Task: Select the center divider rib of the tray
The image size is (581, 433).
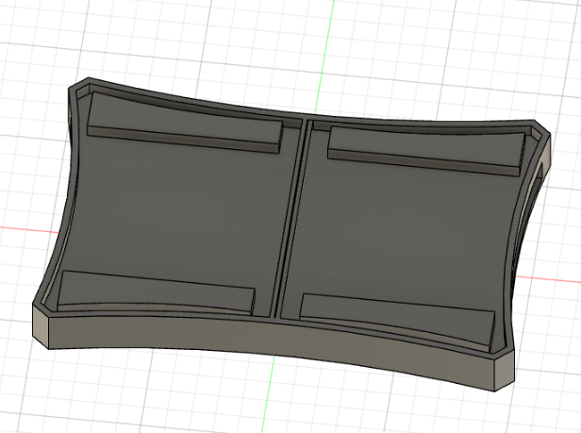Action: tap(292, 219)
